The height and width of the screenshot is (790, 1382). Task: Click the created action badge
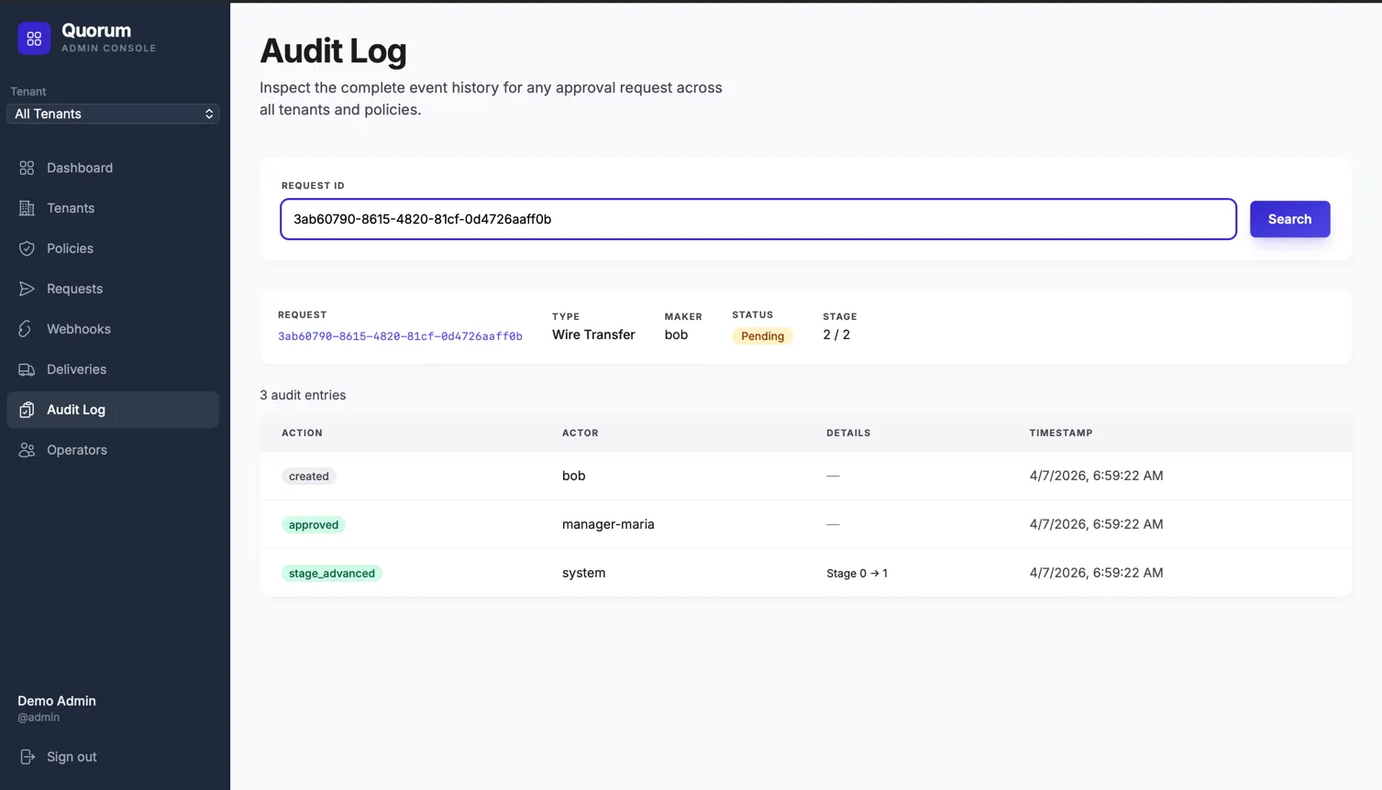[309, 477]
